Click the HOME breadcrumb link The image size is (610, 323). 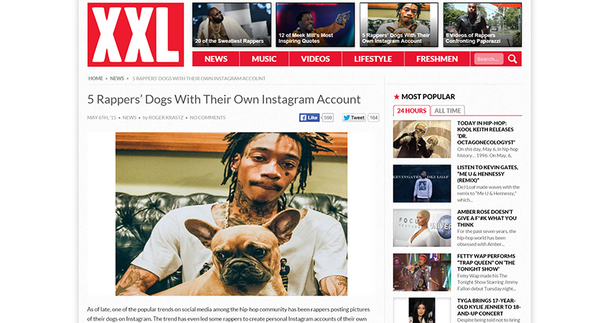coord(95,78)
